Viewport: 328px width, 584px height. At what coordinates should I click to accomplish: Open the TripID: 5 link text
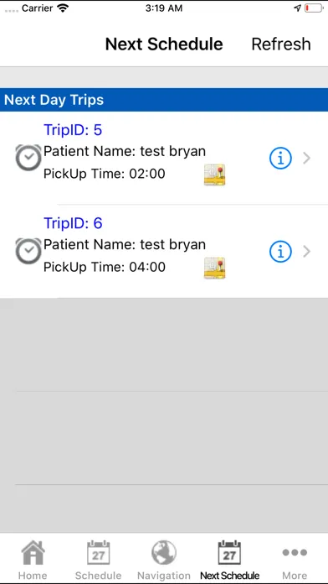pyautogui.click(x=73, y=129)
